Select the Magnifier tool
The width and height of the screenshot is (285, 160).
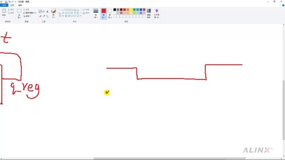47,16
